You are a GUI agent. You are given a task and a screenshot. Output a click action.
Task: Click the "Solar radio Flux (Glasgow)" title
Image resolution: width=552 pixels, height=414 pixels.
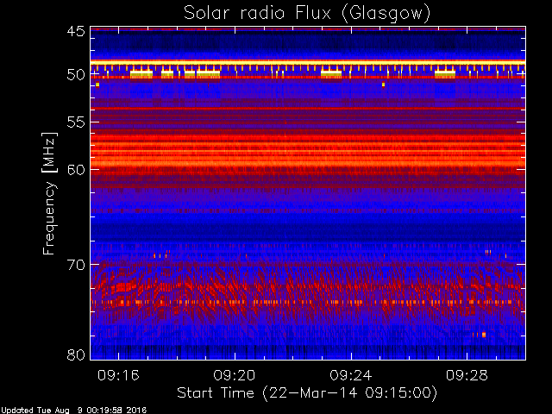click(307, 14)
